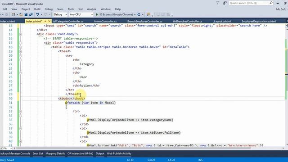
Task: Collapse the thead block at line 19
Action: pyautogui.click(x=20, y=51)
